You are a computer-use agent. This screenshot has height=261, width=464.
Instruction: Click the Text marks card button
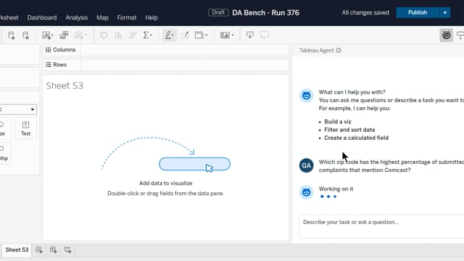[x=26, y=128]
